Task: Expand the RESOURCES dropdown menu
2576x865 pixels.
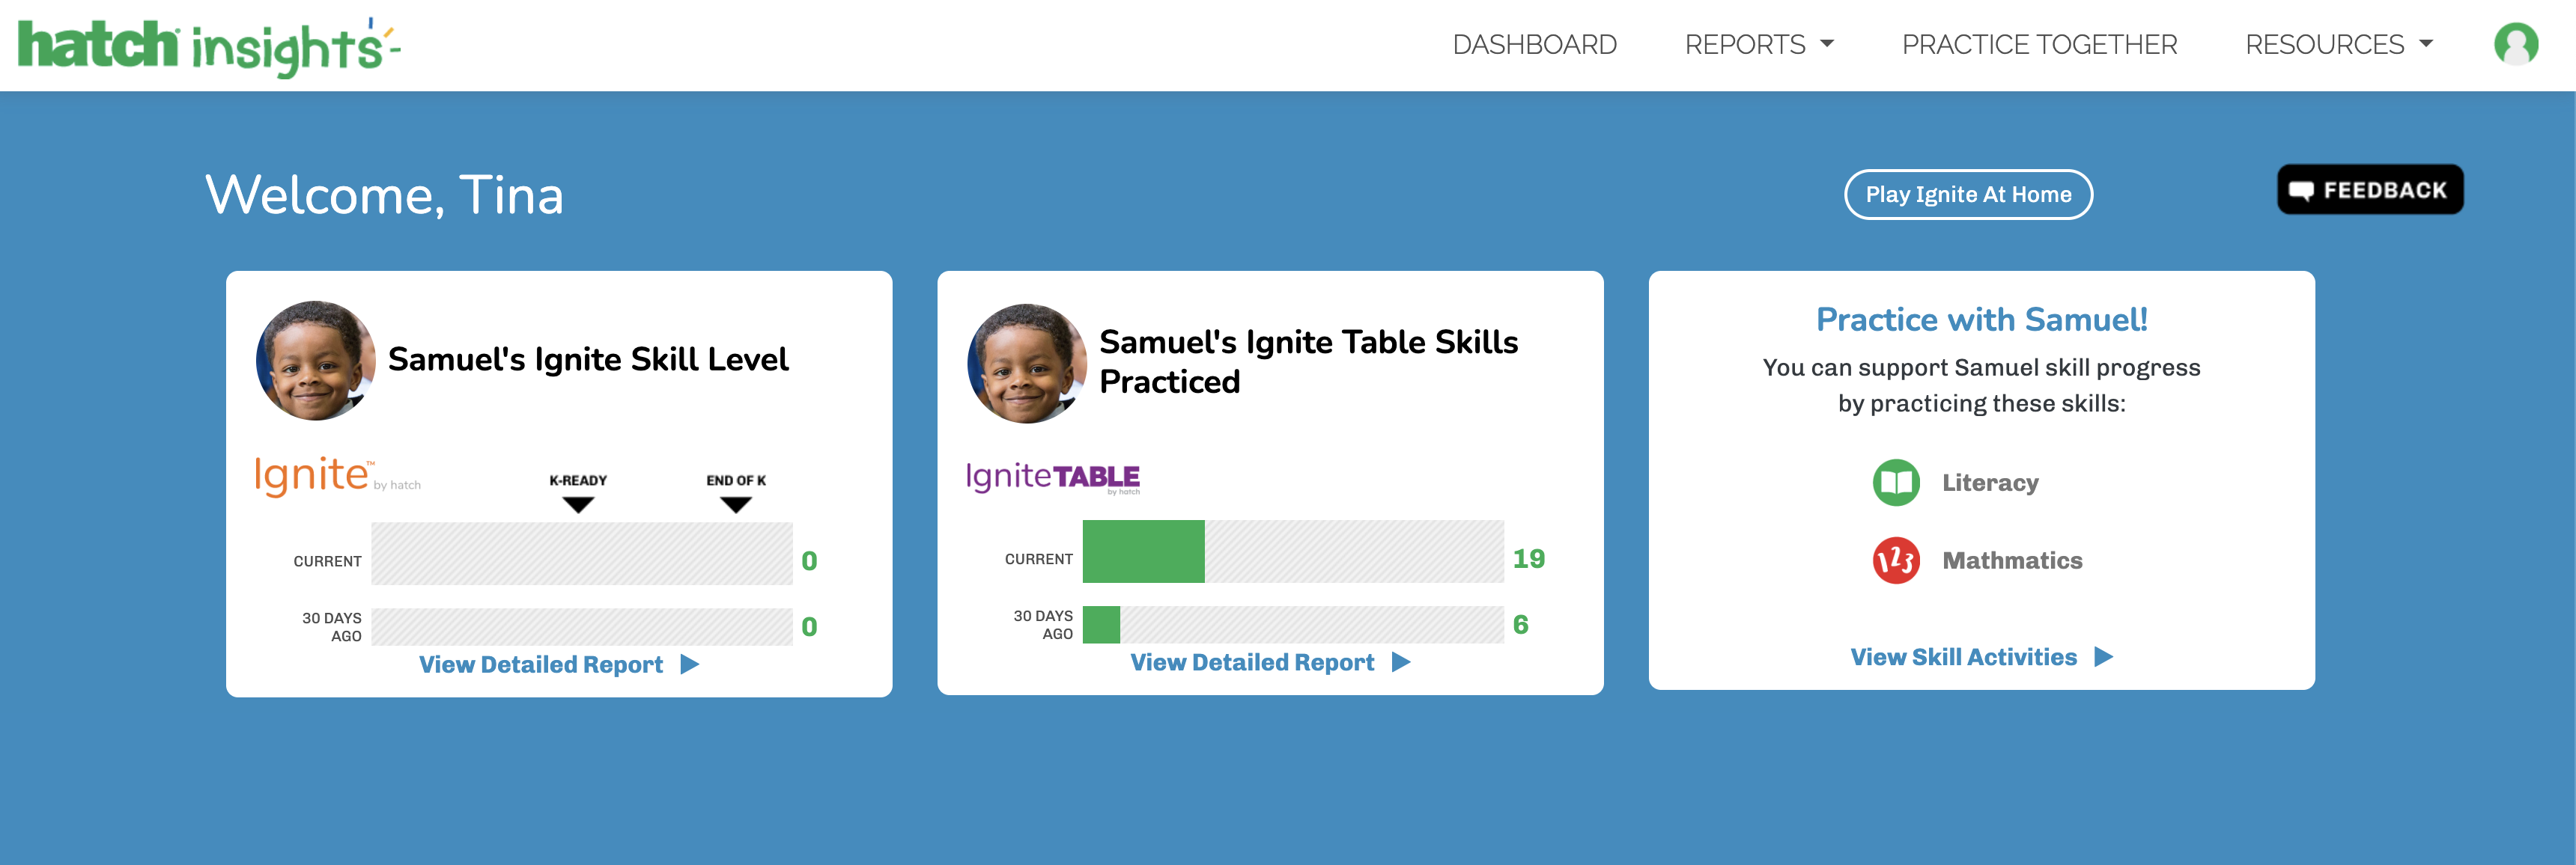Action: pos(2339,45)
